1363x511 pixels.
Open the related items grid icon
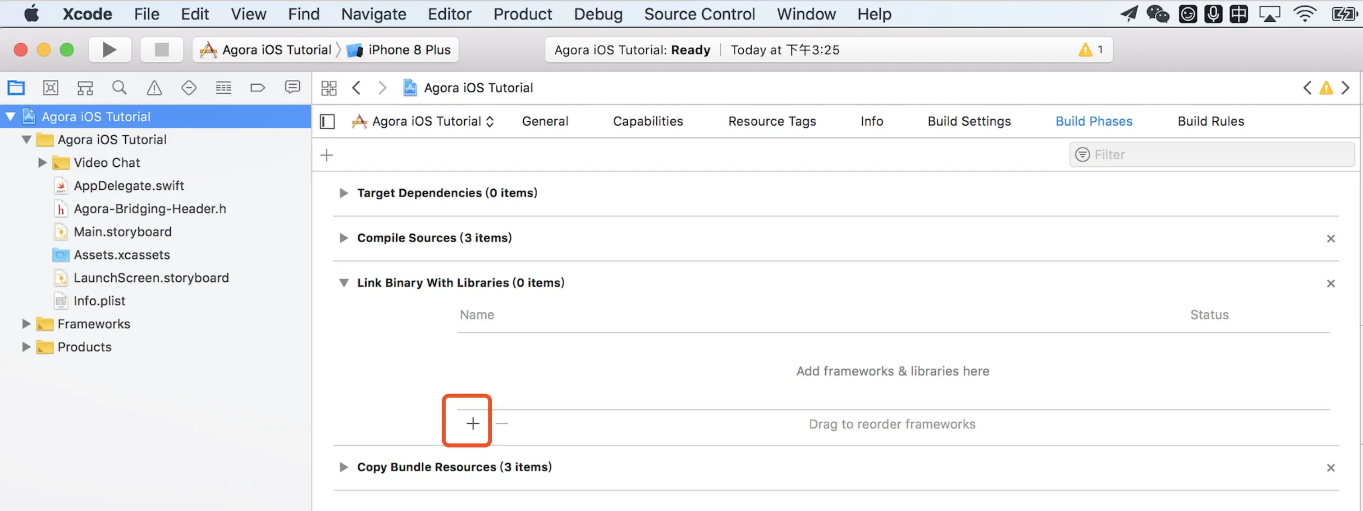tap(329, 88)
